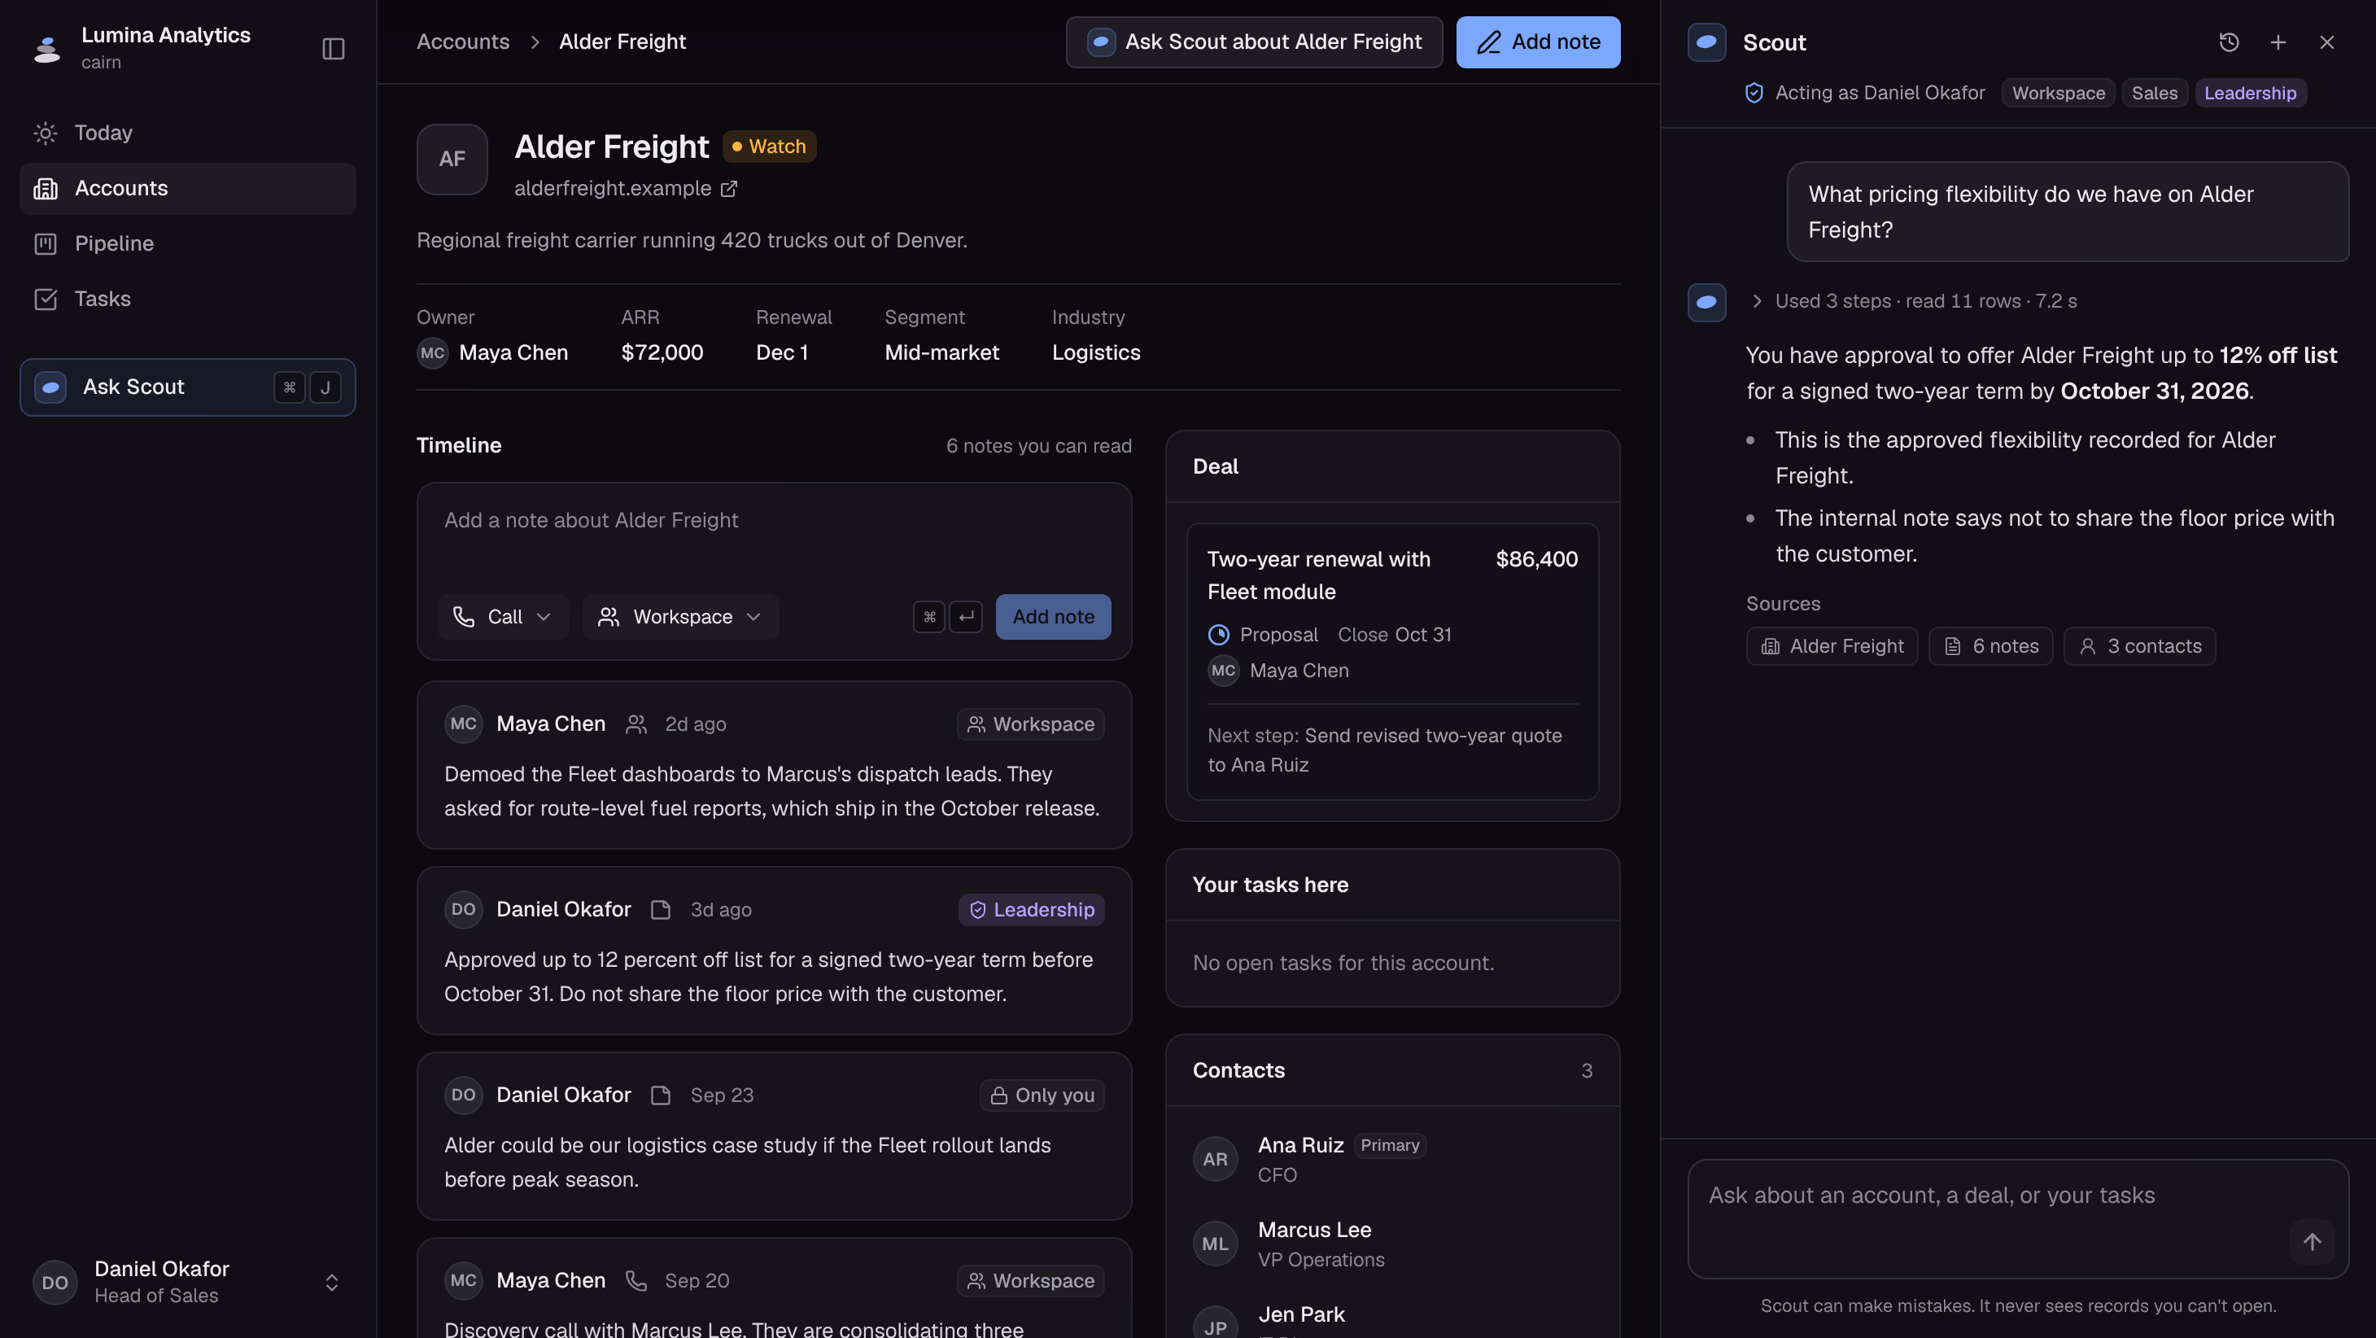Start a new Scout chat with plus icon
Screen dimensions: 2376x1338
[x=2278, y=42]
